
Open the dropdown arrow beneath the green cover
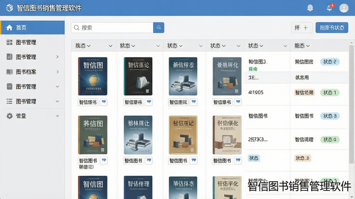click(104, 160)
